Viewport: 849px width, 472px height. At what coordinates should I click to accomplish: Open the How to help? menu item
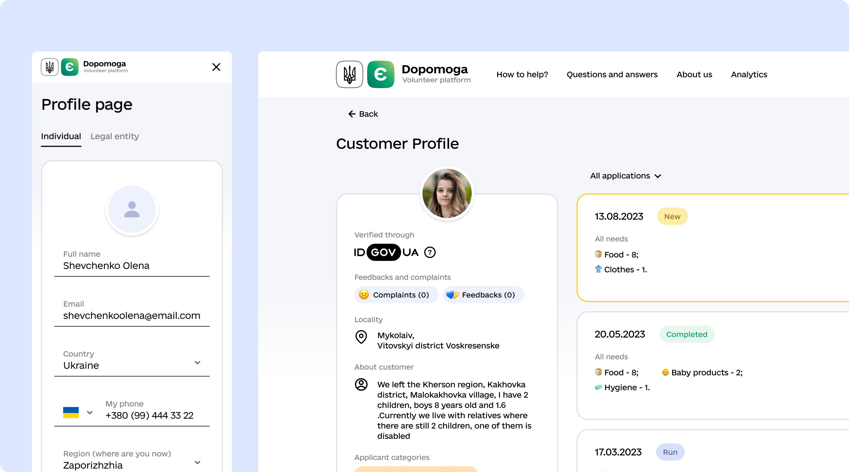pyautogui.click(x=522, y=75)
